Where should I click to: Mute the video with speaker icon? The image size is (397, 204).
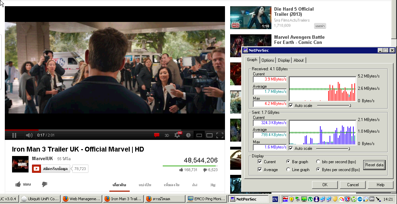pyautogui.click(x=29, y=135)
